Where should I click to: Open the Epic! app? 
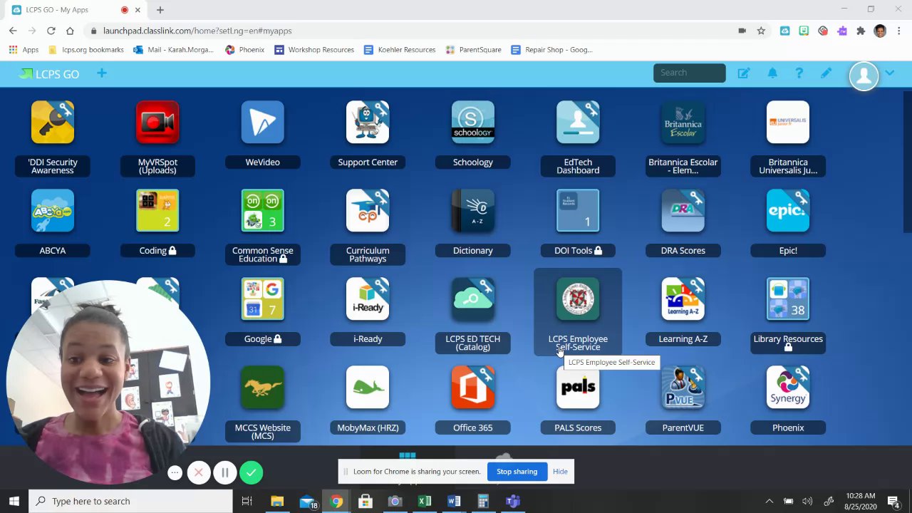pyautogui.click(x=788, y=211)
